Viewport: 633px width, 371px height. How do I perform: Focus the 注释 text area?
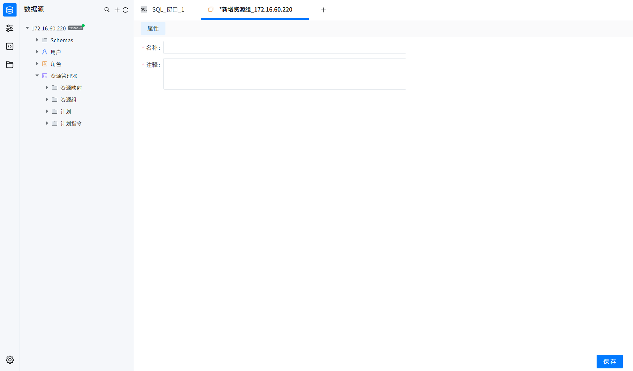pos(285,74)
